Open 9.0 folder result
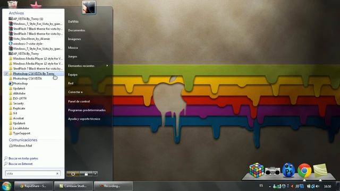The image size is (340, 191). tap(13, 113)
